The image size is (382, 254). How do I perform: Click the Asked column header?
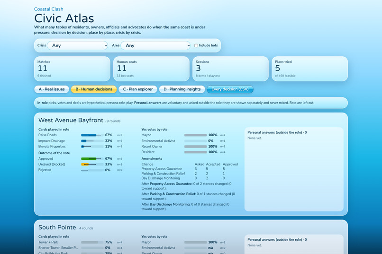coord(200,164)
